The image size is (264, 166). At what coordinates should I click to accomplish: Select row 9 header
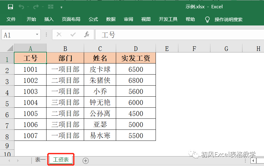pyautogui.click(x=7, y=145)
